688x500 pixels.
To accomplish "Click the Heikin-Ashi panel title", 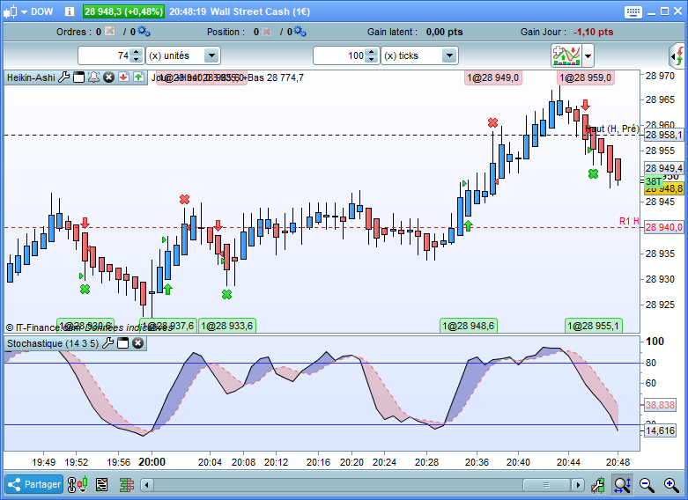I will click(31, 77).
